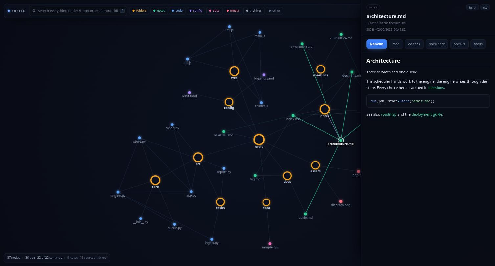Click the shell here button
The image size is (495, 266).
click(x=437, y=44)
